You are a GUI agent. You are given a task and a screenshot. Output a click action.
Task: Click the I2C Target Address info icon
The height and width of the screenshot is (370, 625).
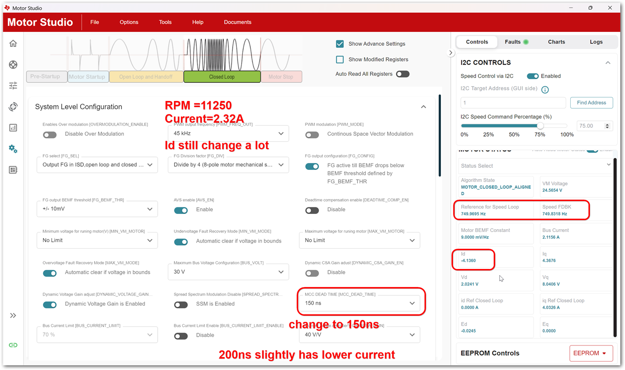[545, 90]
